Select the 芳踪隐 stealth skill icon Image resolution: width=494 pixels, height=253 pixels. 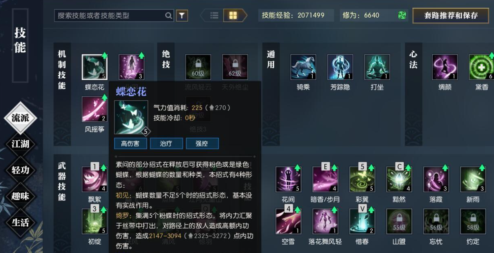pyautogui.click(x=340, y=67)
